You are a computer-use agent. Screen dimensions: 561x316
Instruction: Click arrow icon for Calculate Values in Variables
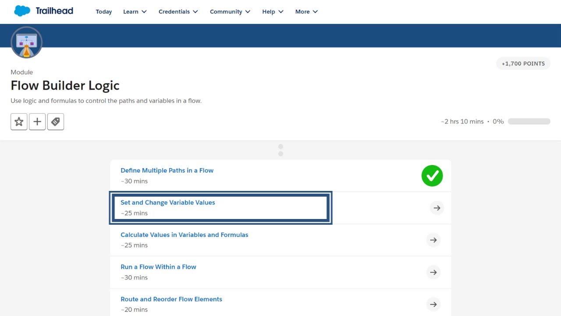[x=433, y=240]
